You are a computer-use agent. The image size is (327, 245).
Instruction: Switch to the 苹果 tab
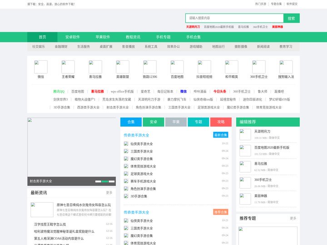pos(176,122)
